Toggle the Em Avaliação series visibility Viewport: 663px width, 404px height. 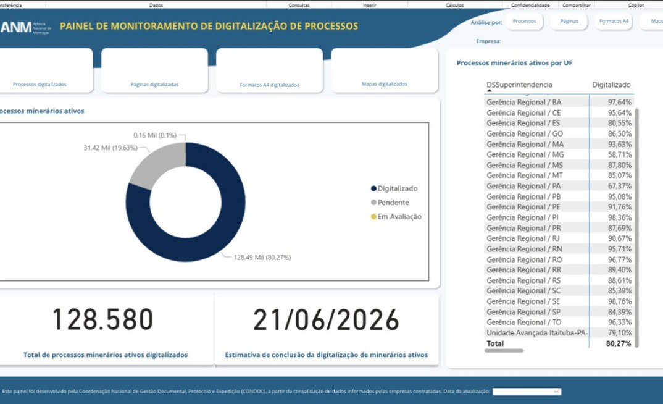pos(400,216)
